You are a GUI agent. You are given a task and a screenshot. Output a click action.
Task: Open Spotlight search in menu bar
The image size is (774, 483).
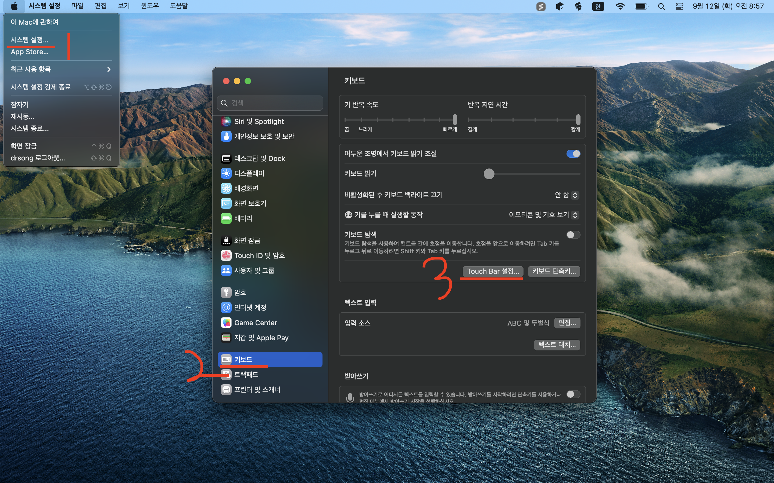[661, 6]
